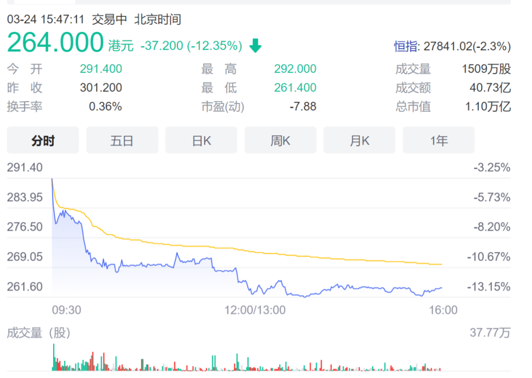Click the 09:30 time axis label
532x378 pixels.
click(66, 310)
